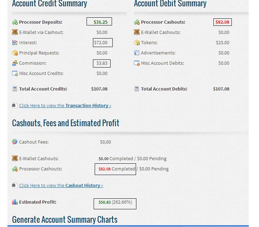Click the E-Wallet via Cashout icon
The height and width of the screenshot is (227, 259).
pos(15,33)
